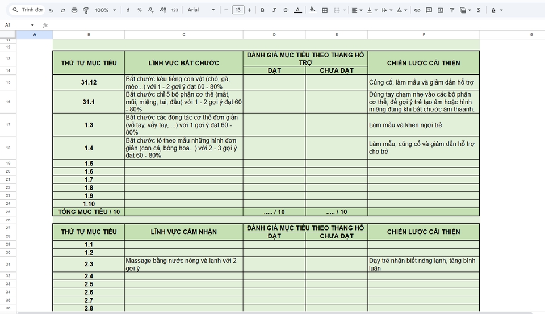The image size is (545, 314).
Task: Open the filter views menu
Action: pyautogui.click(x=465, y=10)
